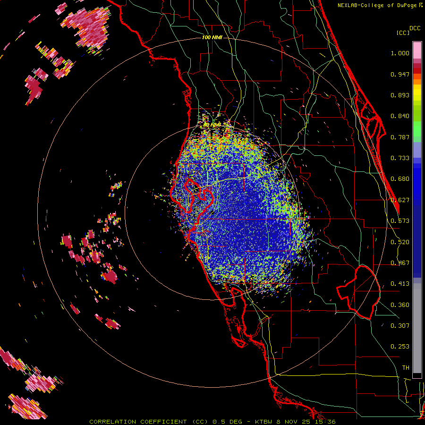Screen dimensions: 425x425
Task: Select the 0.360 legend value
Action: coord(400,305)
